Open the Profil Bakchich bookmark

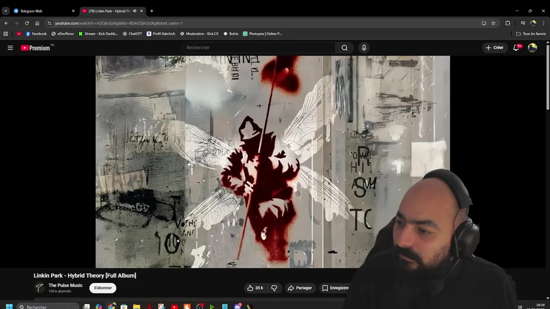coord(161,33)
